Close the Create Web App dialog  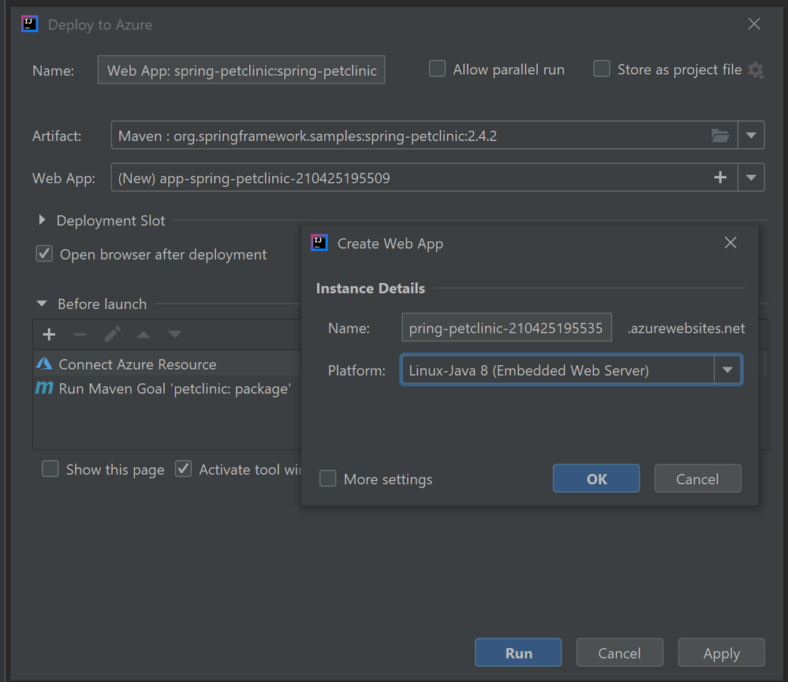coord(730,243)
